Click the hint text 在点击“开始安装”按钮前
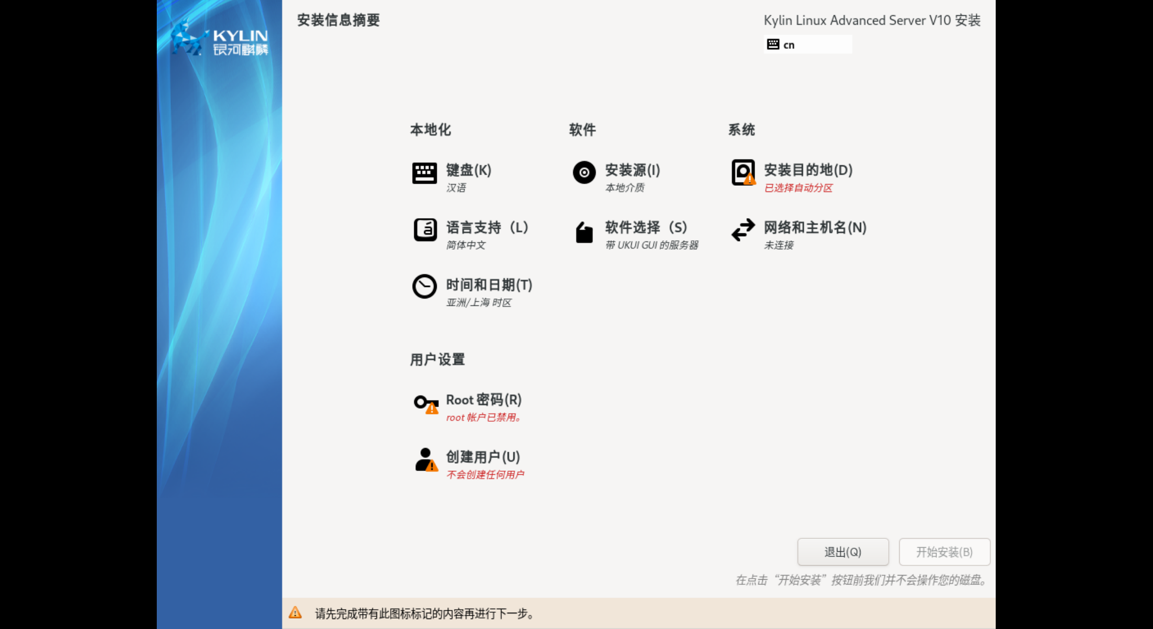The height and width of the screenshot is (629, 1153). coord(863,580)
